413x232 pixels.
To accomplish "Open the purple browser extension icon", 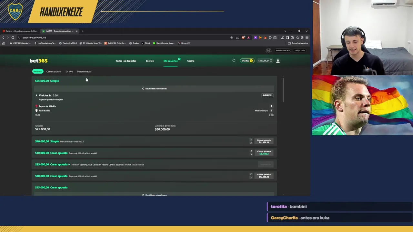I will tap(256, 38).
